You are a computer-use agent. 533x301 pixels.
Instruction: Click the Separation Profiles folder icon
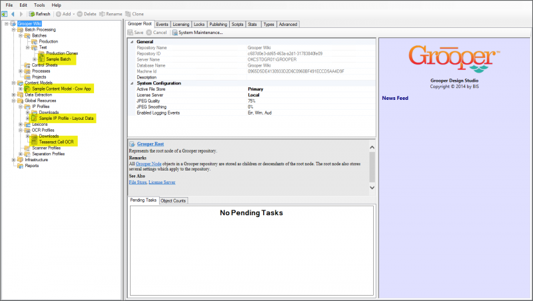pyautogui.click(x=27, y=154)
